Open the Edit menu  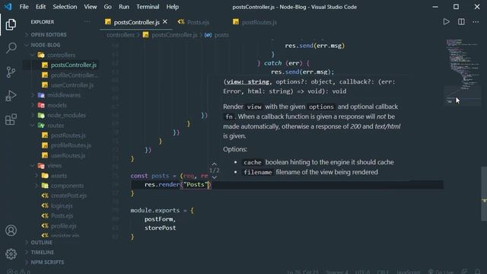tap(40, 7)
